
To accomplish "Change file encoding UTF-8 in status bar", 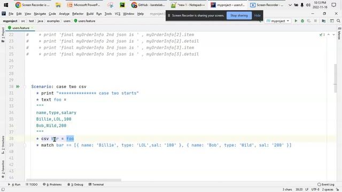I will [315, 189].
